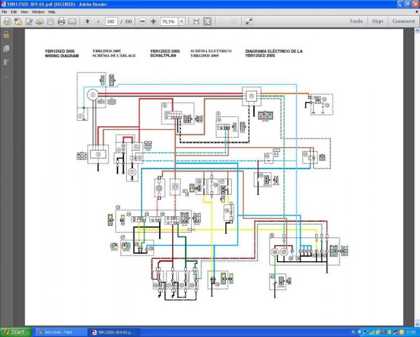Expand the Comment pane
The width and height of the screenshot is (420, 337).
403,21
